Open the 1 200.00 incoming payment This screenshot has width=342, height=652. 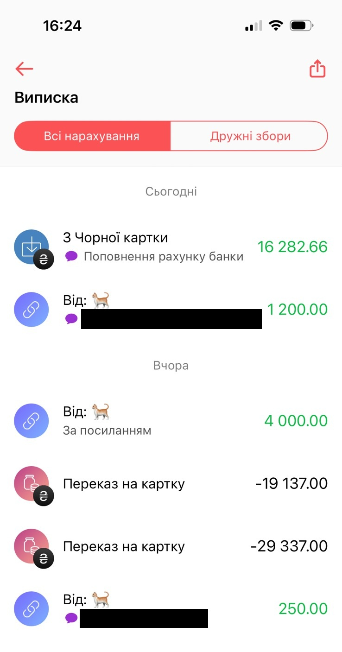pos(297,310)
